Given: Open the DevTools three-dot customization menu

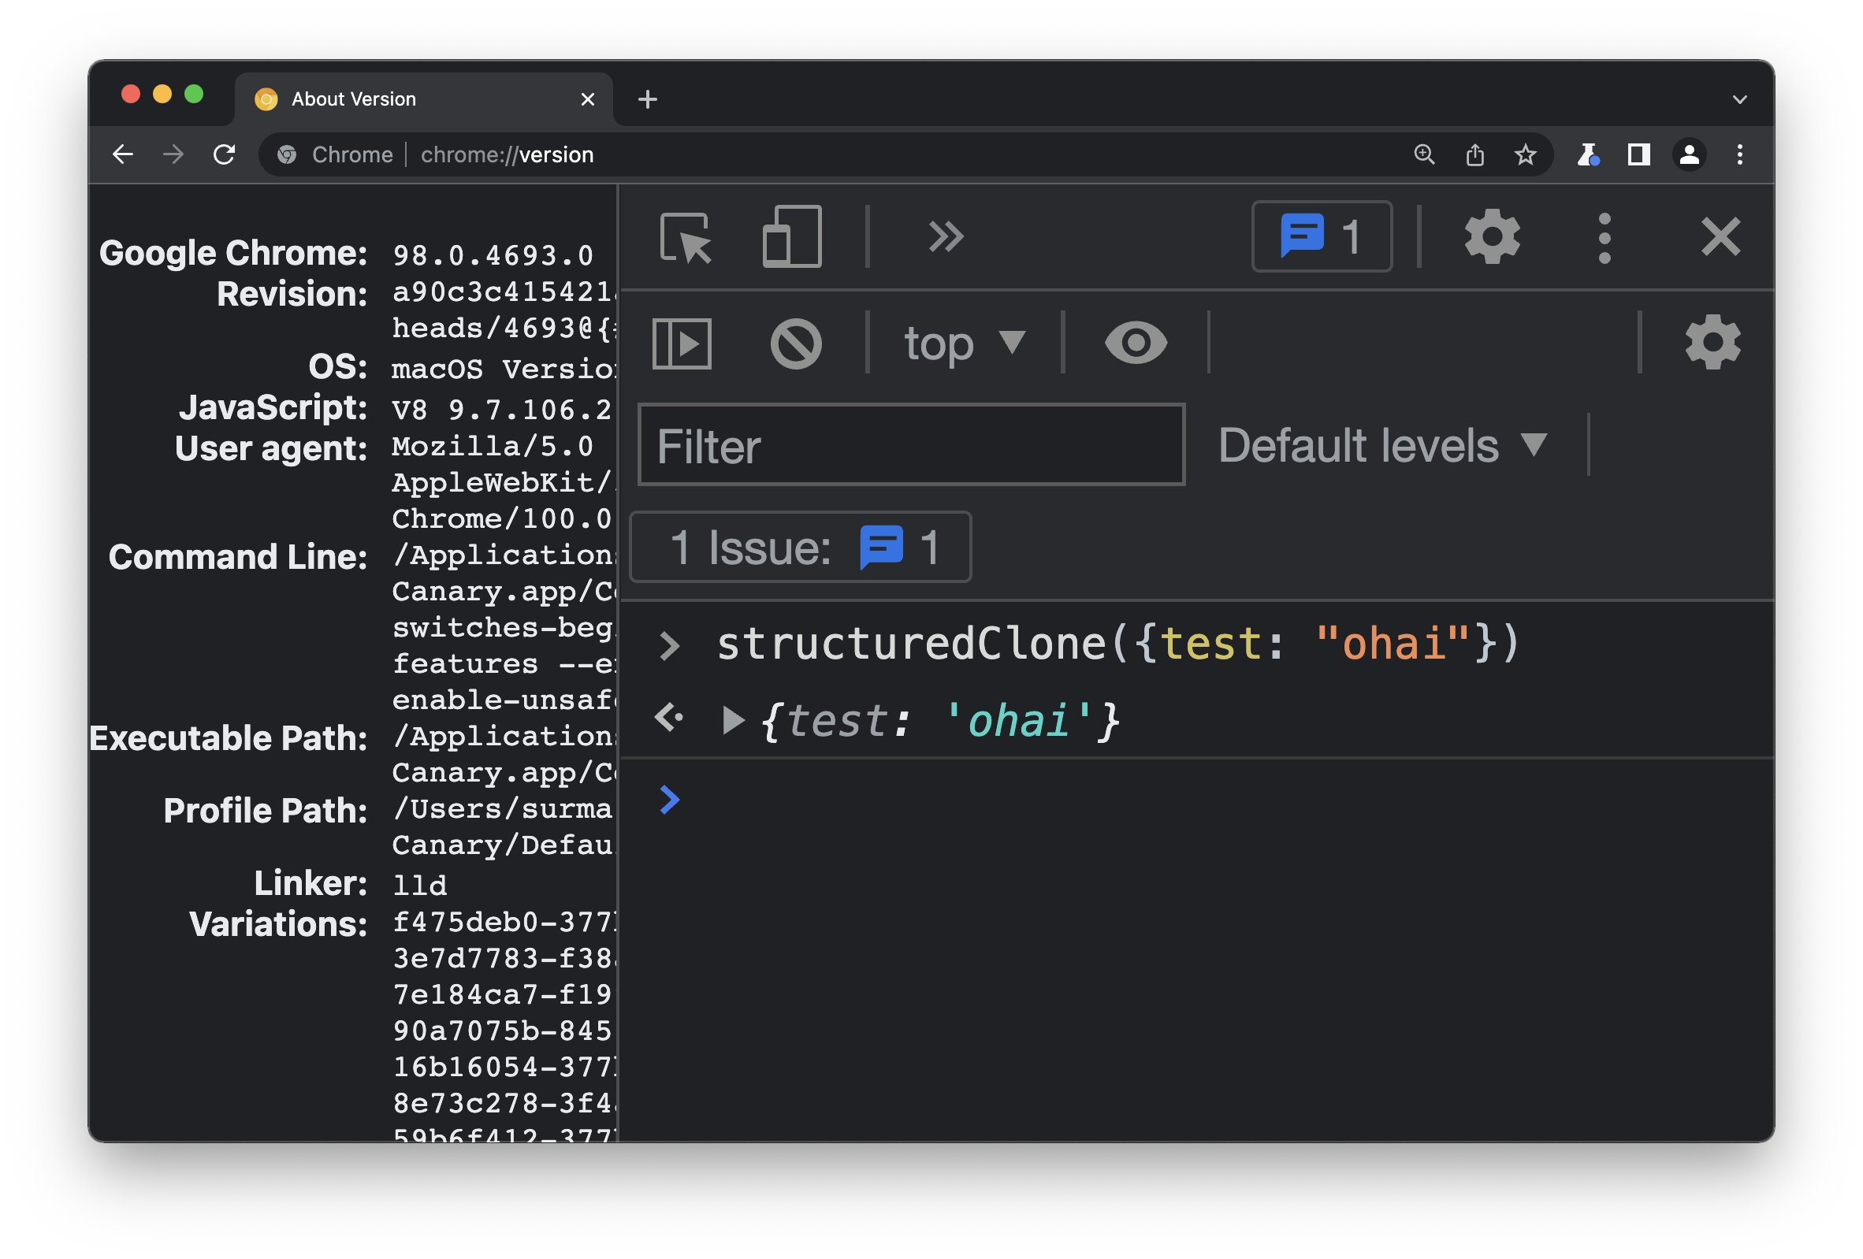Looking at the screenshot, I should click(x=1603, y=236).
